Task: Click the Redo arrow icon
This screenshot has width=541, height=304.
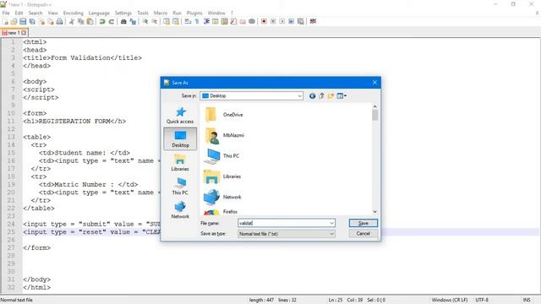Action: click(111, 21)
